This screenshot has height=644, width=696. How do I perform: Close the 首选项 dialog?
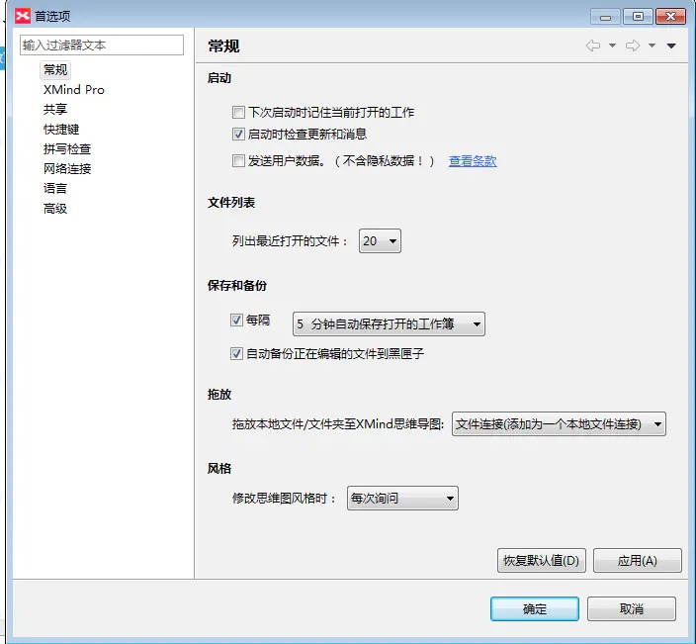point(670,17)
